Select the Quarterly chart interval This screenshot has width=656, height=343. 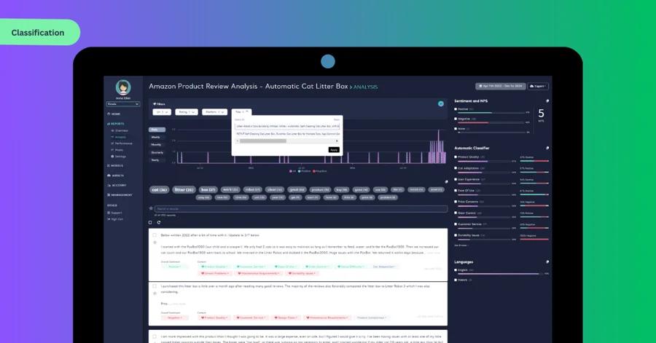pos(157,152)
